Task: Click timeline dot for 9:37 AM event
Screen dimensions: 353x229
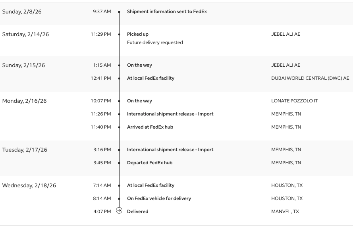Action: pos(119,12)
